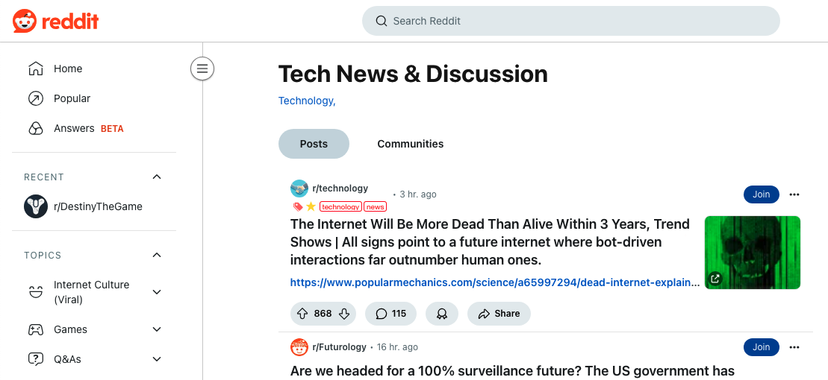Collapse the Topics section

click(x=157, y=255)
